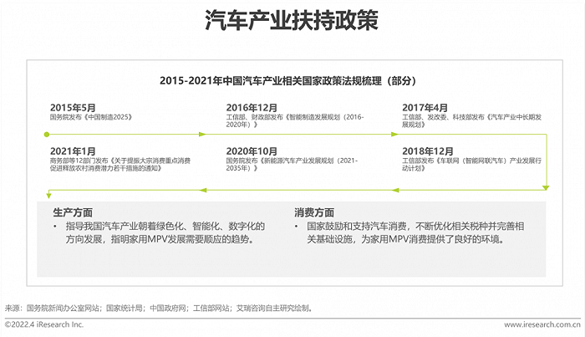The image size is (585, 337).
Task: Click the 商务部等12部门发布 policy description
Action: click(120, 165)
